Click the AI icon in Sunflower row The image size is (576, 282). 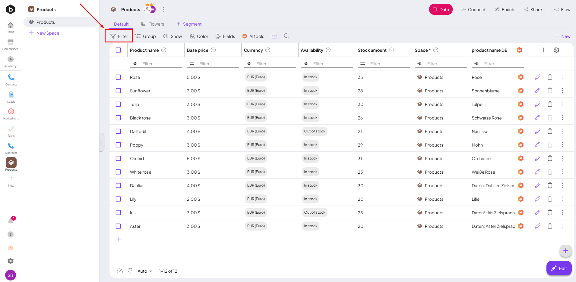click(x=521, y=91)
